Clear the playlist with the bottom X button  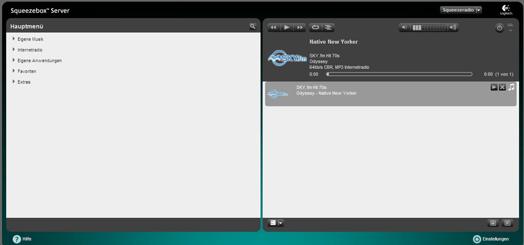point(507,223)
